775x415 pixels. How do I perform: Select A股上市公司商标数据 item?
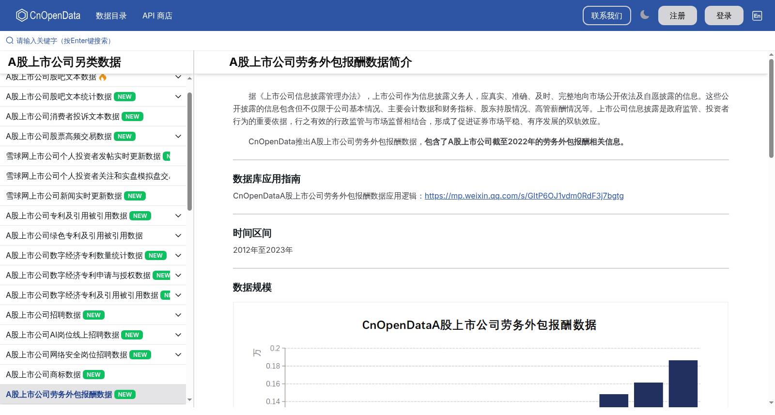[93, 375]
